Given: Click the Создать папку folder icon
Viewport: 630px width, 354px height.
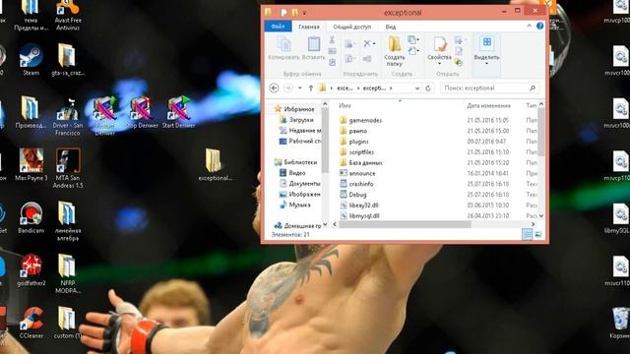Looking at the screenshot, I should [395, 44].
